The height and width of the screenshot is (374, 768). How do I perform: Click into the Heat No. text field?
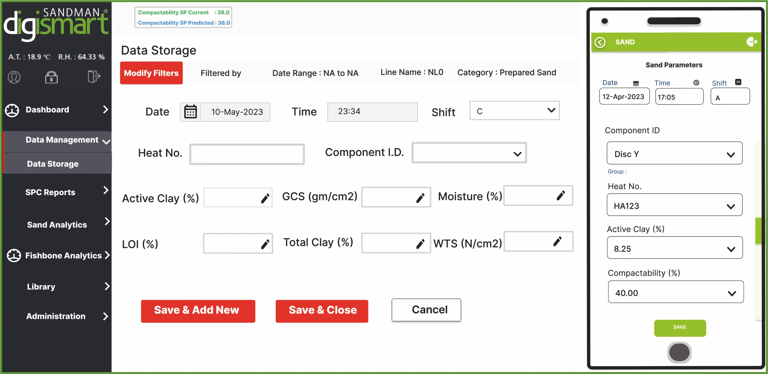click(x=247, y=154)
